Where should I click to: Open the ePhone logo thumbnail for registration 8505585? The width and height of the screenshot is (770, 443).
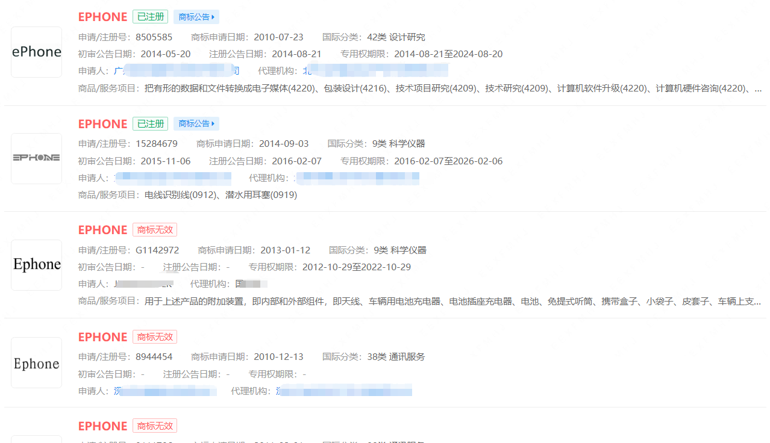point(37,52)
